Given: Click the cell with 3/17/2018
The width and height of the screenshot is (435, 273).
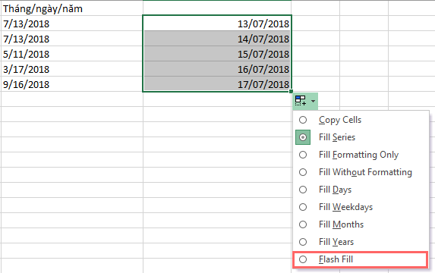Looking at the screenshot, I should tap(72, 69).
